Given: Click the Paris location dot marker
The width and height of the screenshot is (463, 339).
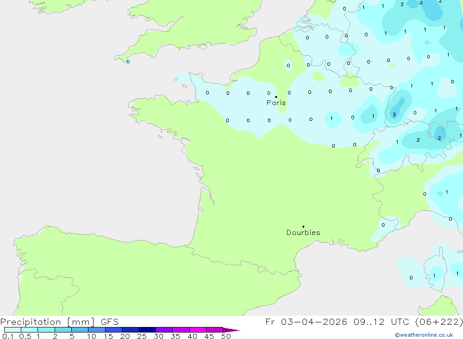Looking at the screenshot, I should [276, 97].
